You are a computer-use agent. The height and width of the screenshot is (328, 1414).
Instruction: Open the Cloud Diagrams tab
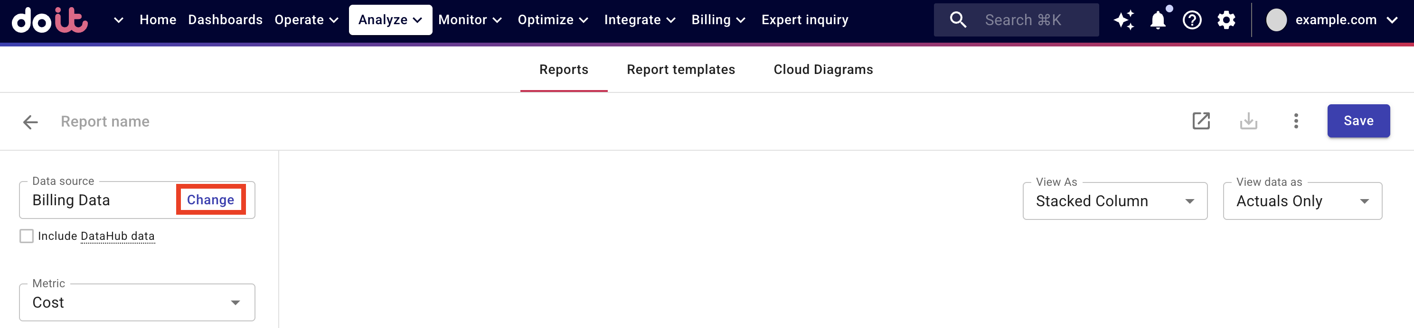(x=823, y=70)
